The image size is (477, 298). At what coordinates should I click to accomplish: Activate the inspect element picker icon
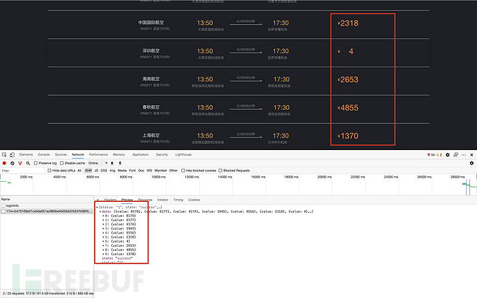pos(4,155)
